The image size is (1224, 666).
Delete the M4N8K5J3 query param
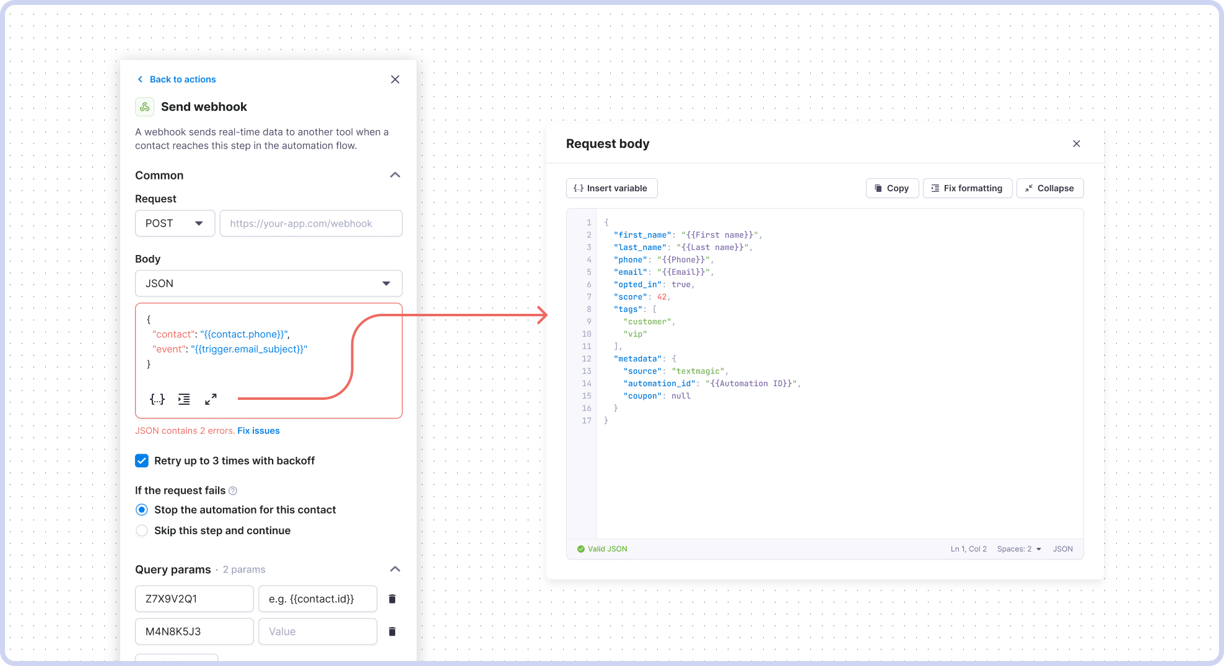[x=392, y=631]
